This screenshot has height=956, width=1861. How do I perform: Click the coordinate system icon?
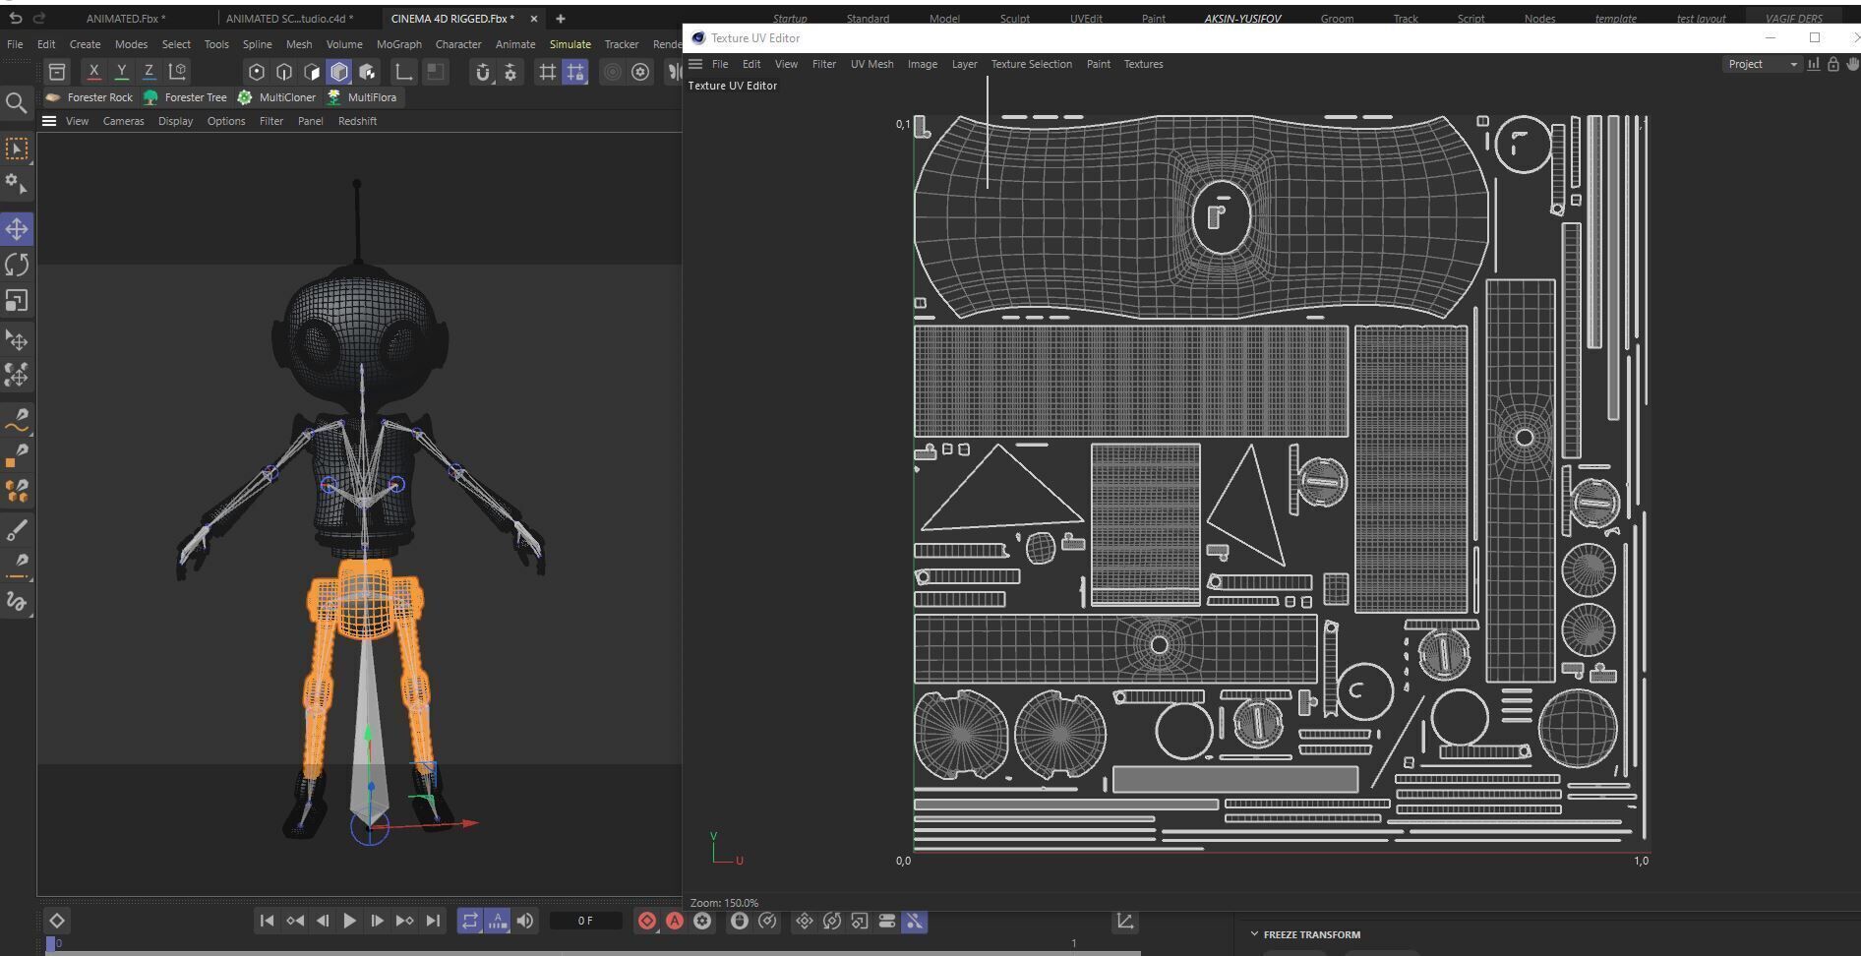coord(178,71)
